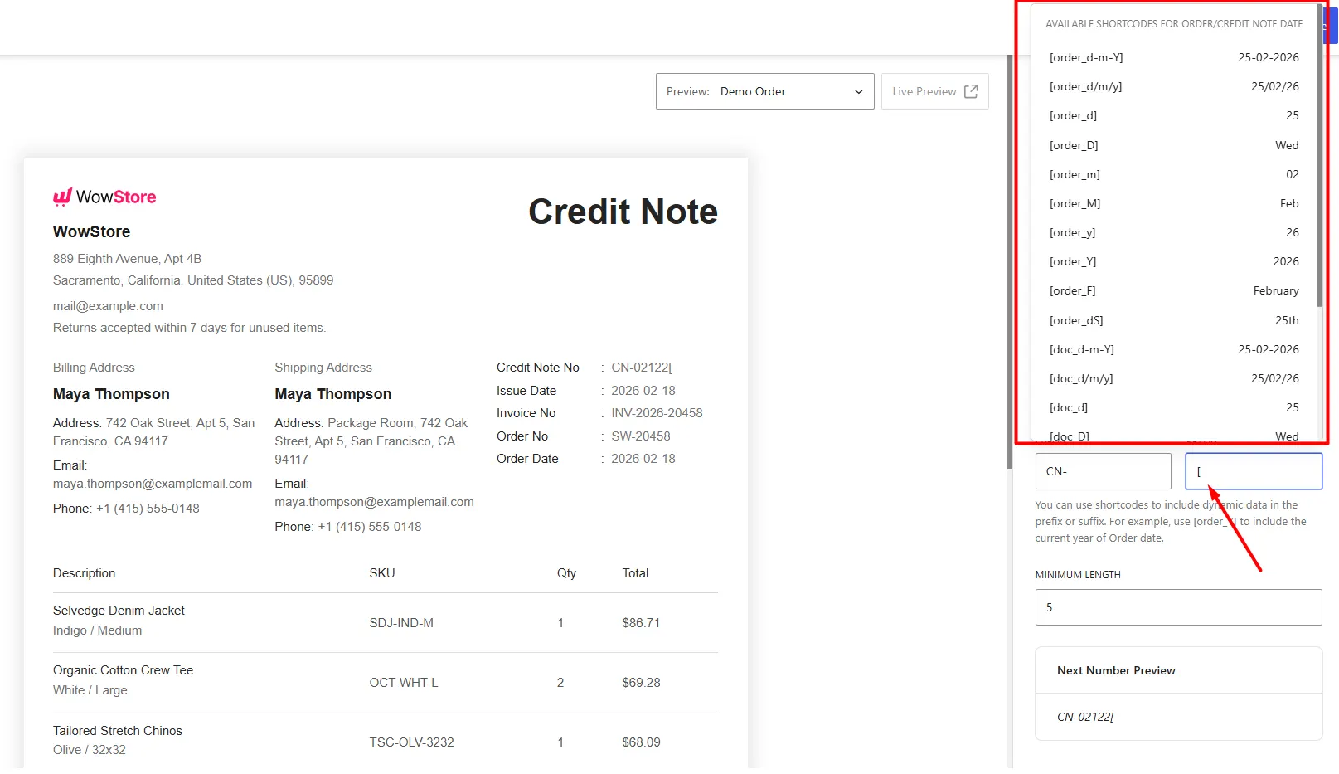Click the Credit Note heading

623,212
